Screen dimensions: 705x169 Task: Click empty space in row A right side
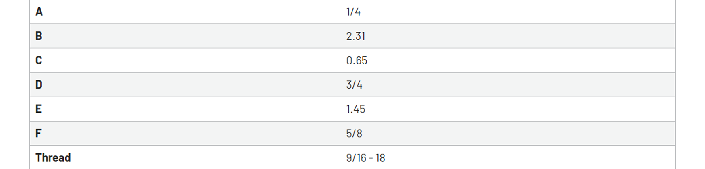pyautogui.click(x=524, y=12)
